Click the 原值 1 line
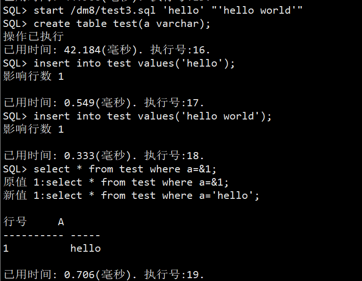Screen dimensions: 362x281 point(116,182)
